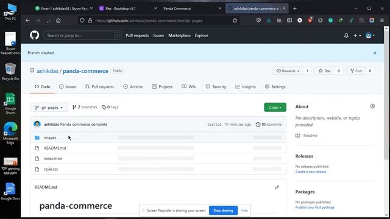Open About section settings gear
Screen dimensions: 390x219
tap(372, 106)
